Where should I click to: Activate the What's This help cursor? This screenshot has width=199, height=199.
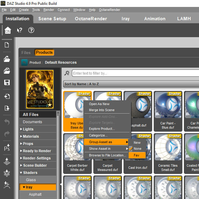[x=19, y=30]
